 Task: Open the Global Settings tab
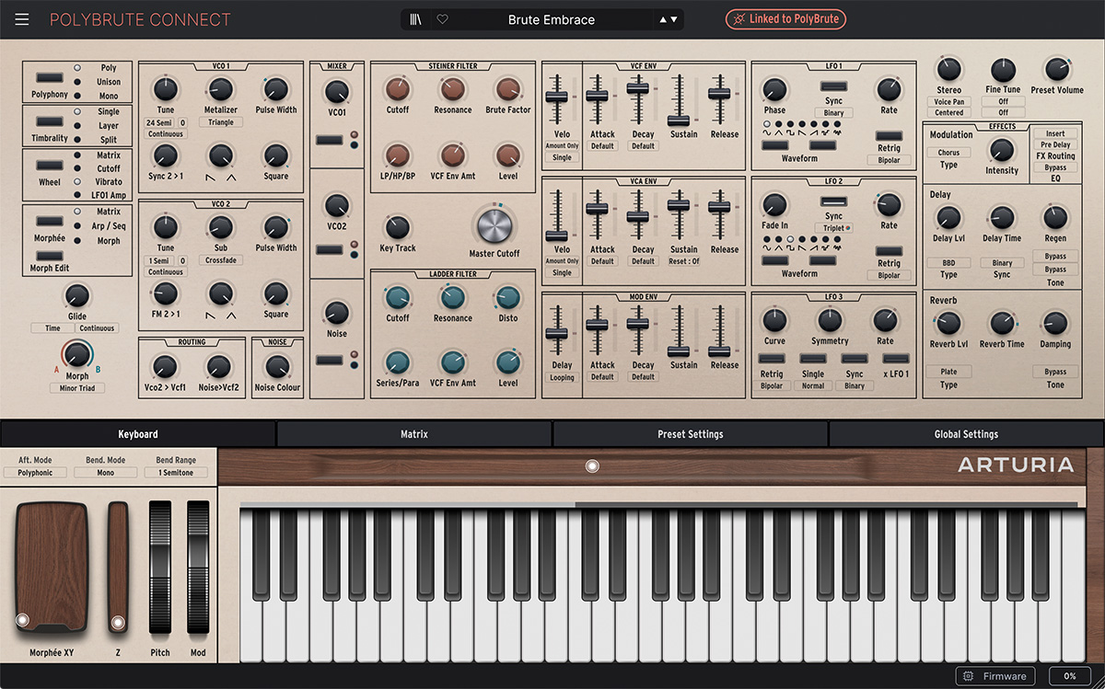[967, 434]
